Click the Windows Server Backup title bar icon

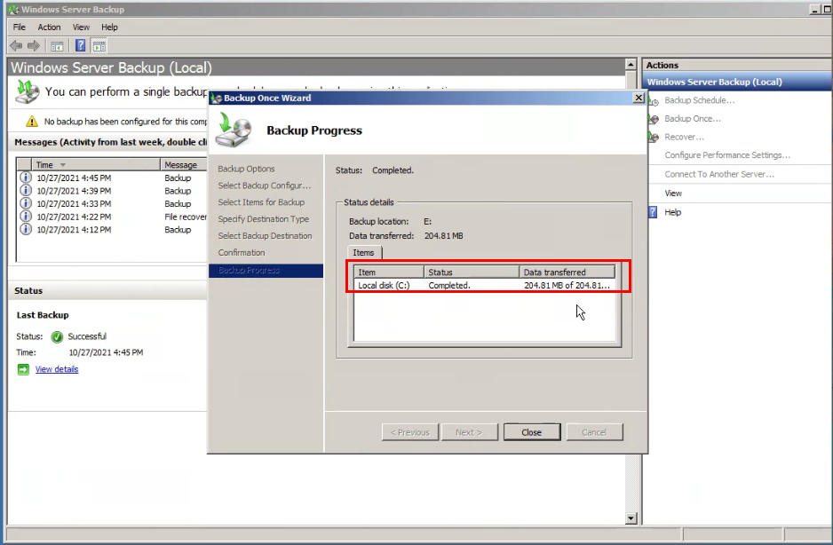coord(13,9)
